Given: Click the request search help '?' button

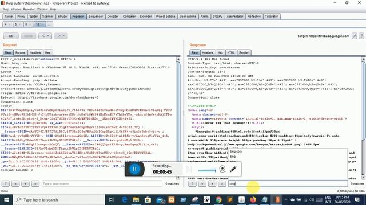Looking at the screenshot, I should coord(6,183).
